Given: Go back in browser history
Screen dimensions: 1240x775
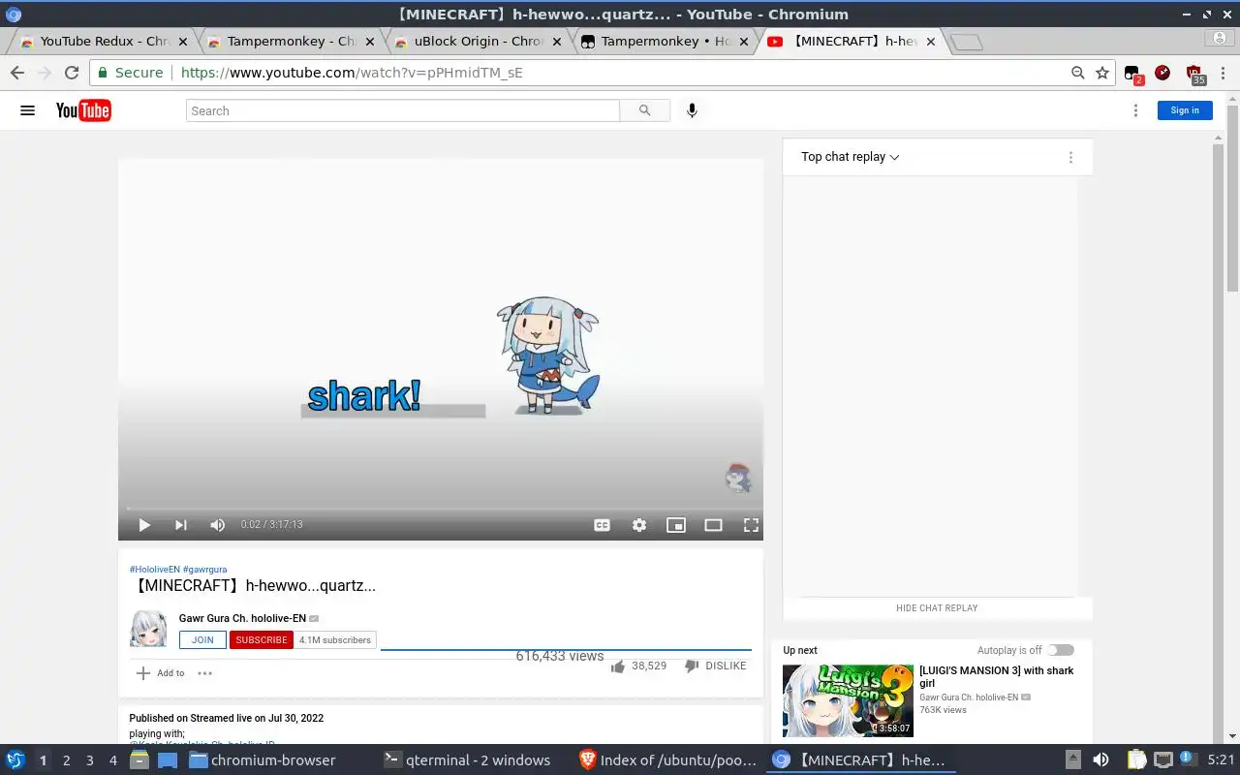Looking at the screenshot, I should (x=16, y=73).
